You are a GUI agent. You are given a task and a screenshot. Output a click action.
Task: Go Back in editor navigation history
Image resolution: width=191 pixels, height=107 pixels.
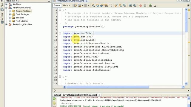tap(79, 6)
